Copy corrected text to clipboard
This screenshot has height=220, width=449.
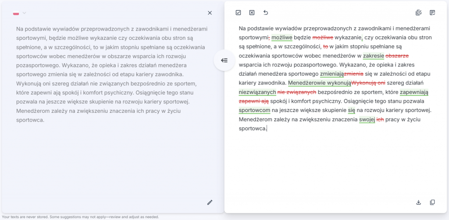[432, 202]
